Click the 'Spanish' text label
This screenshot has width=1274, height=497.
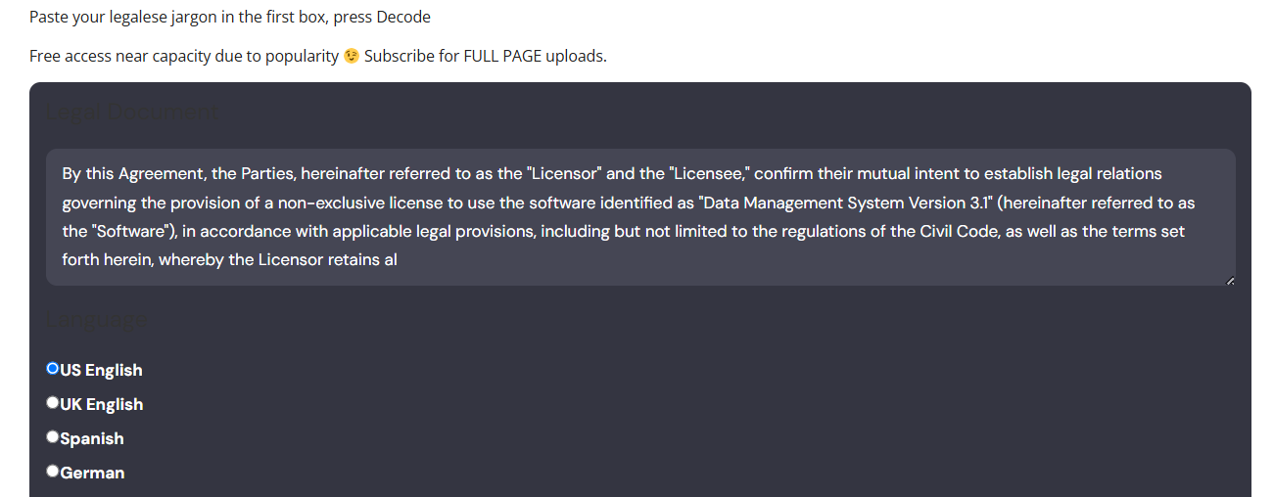pos(92,438)
